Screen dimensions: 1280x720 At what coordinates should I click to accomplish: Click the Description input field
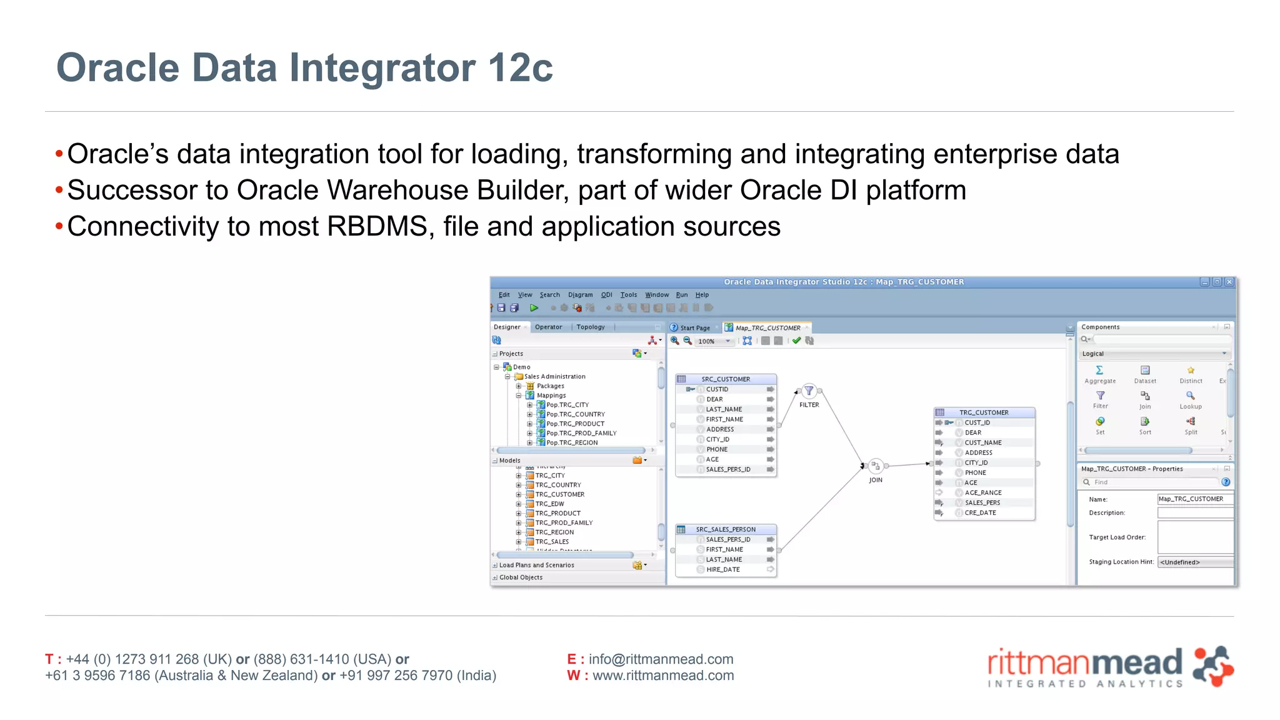pos(1195,512)
